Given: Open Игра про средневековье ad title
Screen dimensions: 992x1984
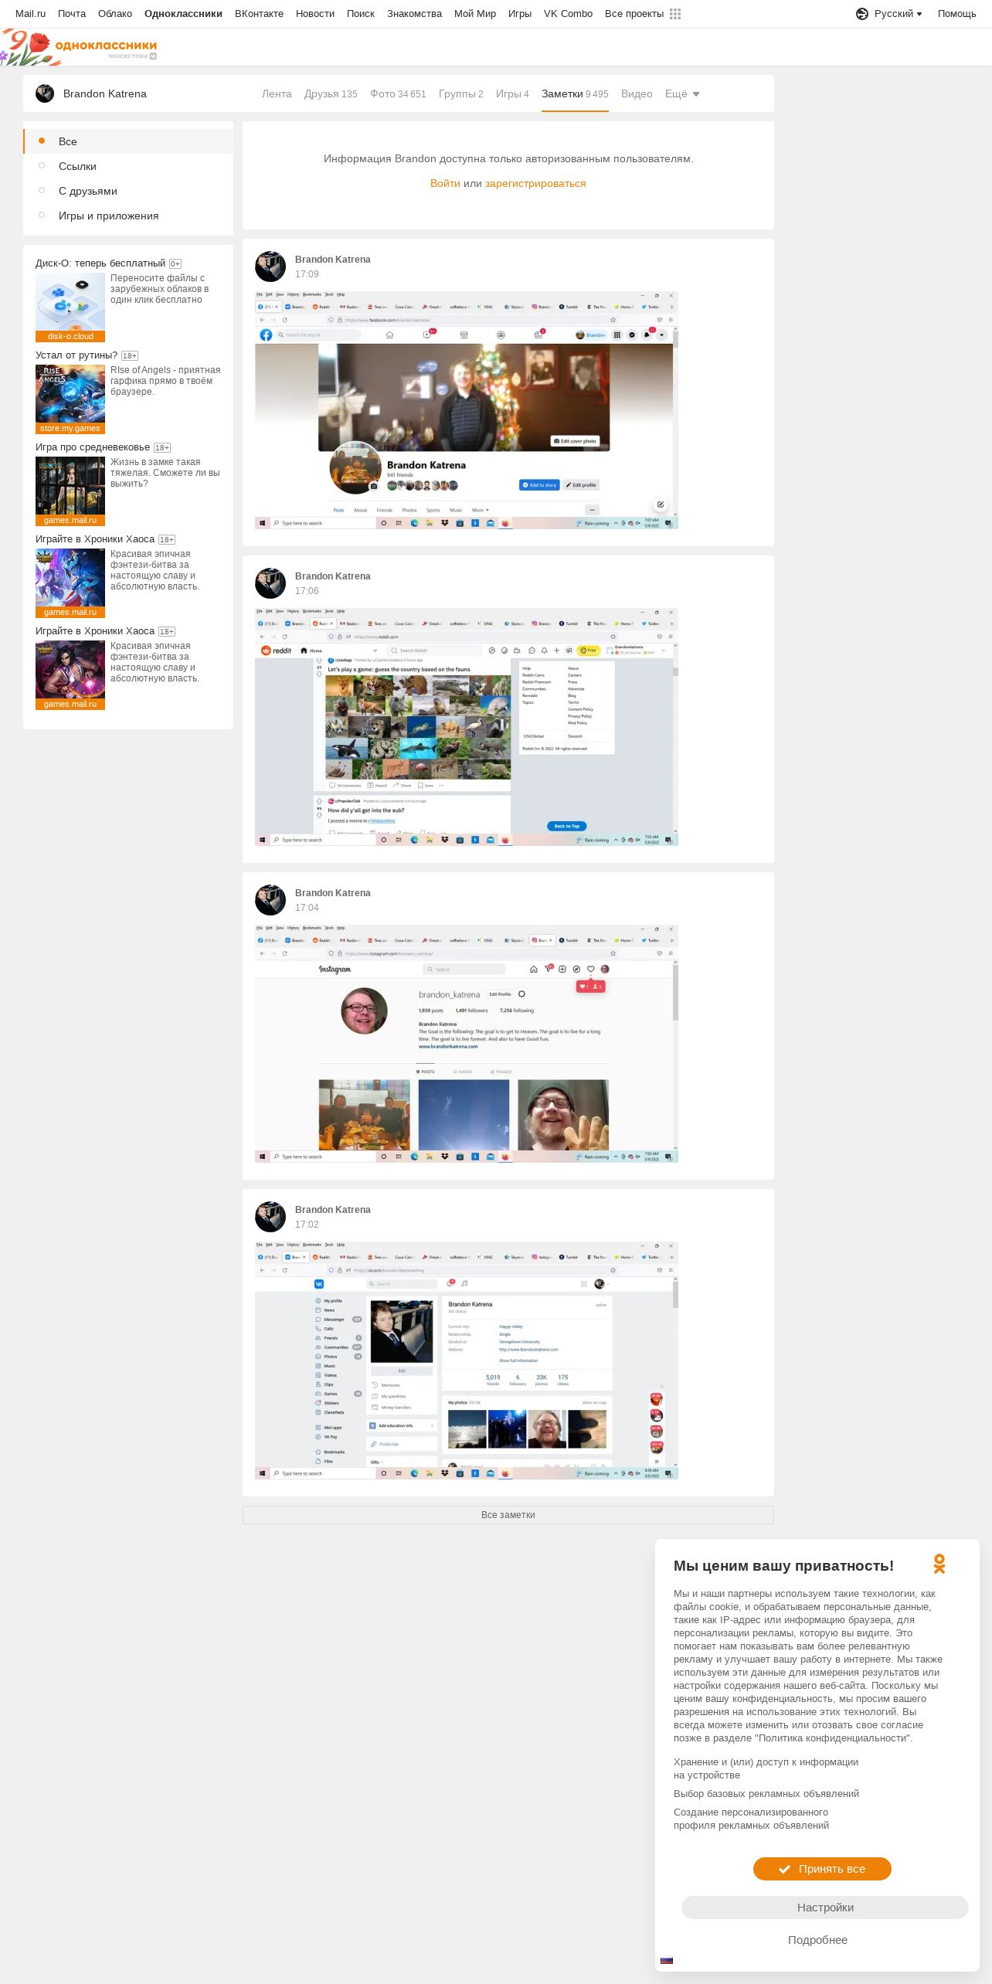Looking at the screenshot, I should tap(93, 447).
